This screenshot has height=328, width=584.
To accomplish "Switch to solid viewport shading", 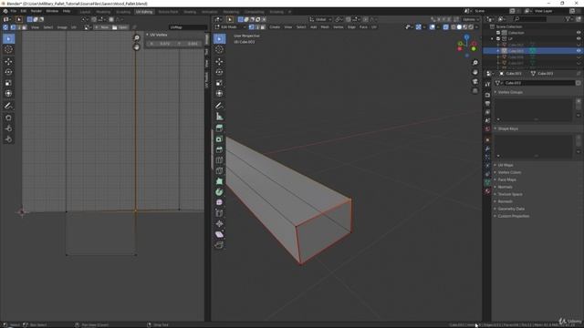I will click(459, 27).
